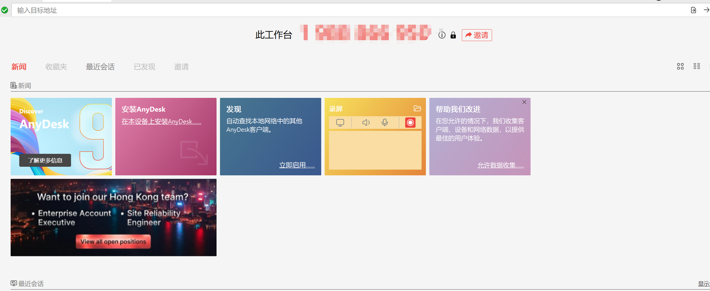Switch to the 收藏夹 tab

pyautogui.click(x=56, y=67)
